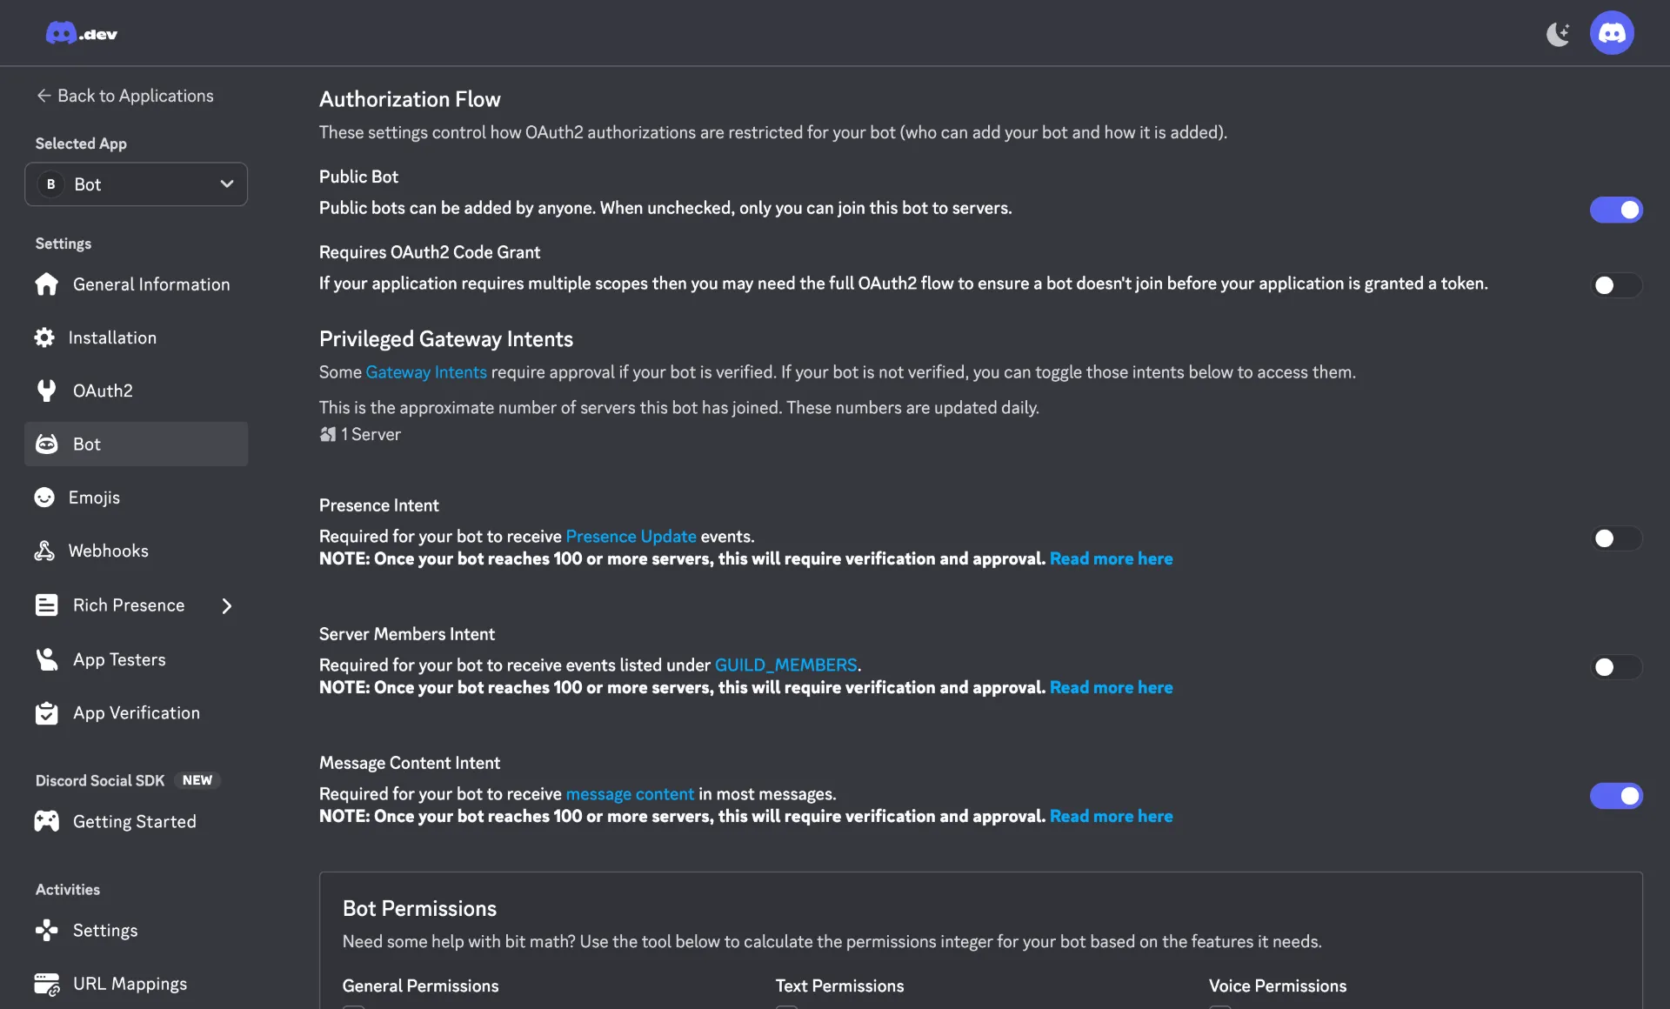The height and width of the screenshot is (1009, 1670).
Task: Open the Gateway Intents link
Action: coord(425,372)
